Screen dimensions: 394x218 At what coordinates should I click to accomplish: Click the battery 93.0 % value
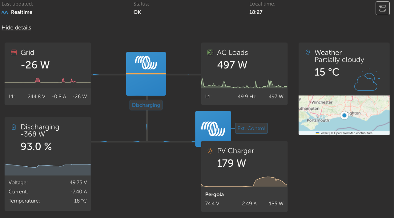[x=36, y=147]
